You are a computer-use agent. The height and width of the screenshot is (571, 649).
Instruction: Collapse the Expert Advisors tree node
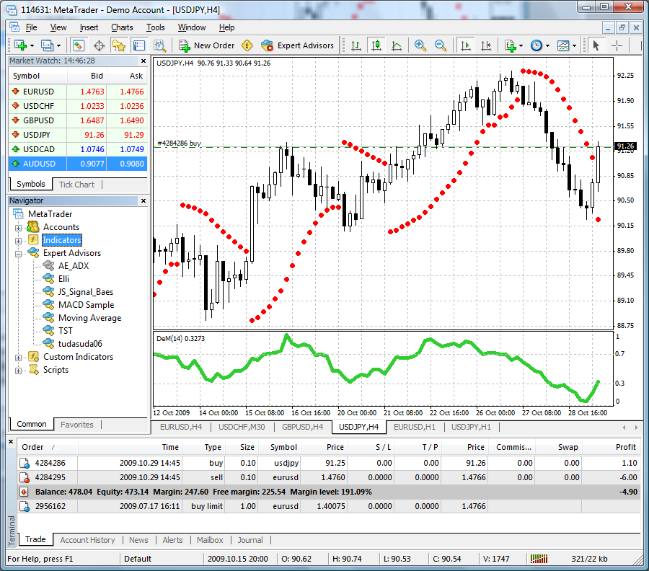tap(18, 254)
